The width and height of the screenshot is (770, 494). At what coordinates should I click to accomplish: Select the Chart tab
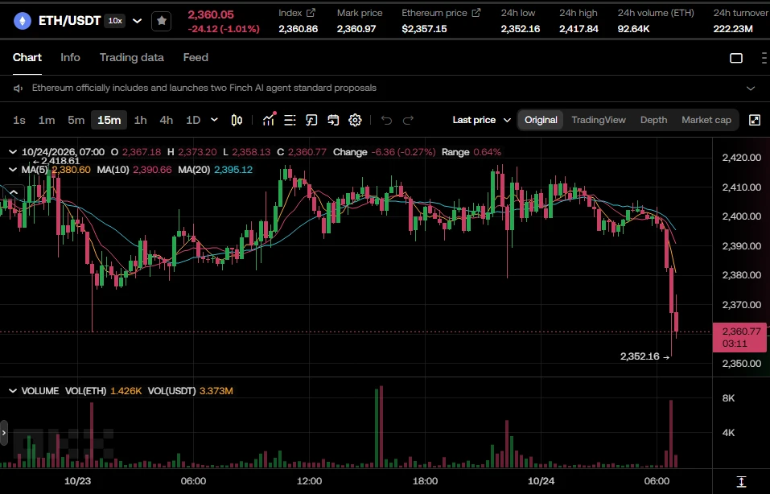coord(27,57)
